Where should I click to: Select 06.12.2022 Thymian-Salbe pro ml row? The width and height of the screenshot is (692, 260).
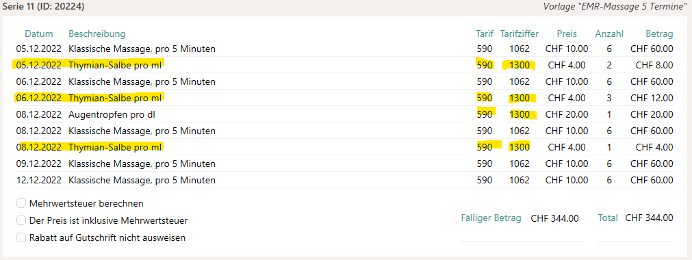click(345, 98)
